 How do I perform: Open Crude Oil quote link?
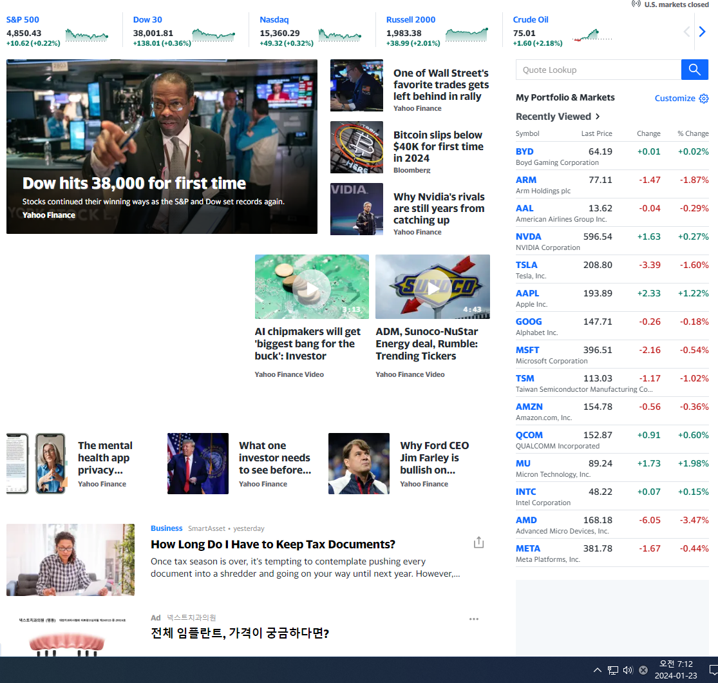pos(530,20)
